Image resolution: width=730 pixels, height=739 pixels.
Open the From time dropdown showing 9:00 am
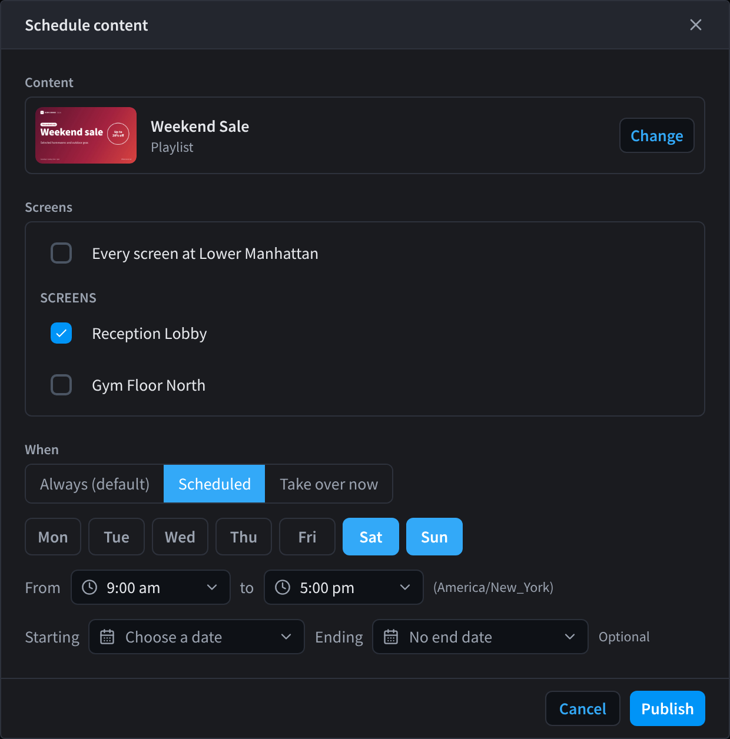[151, 587]
